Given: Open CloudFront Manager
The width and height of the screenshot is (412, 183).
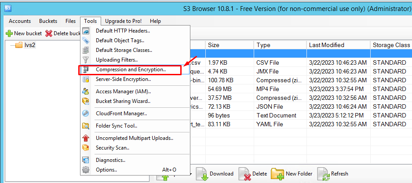Looking at the screenshot, I should point(135,113).
